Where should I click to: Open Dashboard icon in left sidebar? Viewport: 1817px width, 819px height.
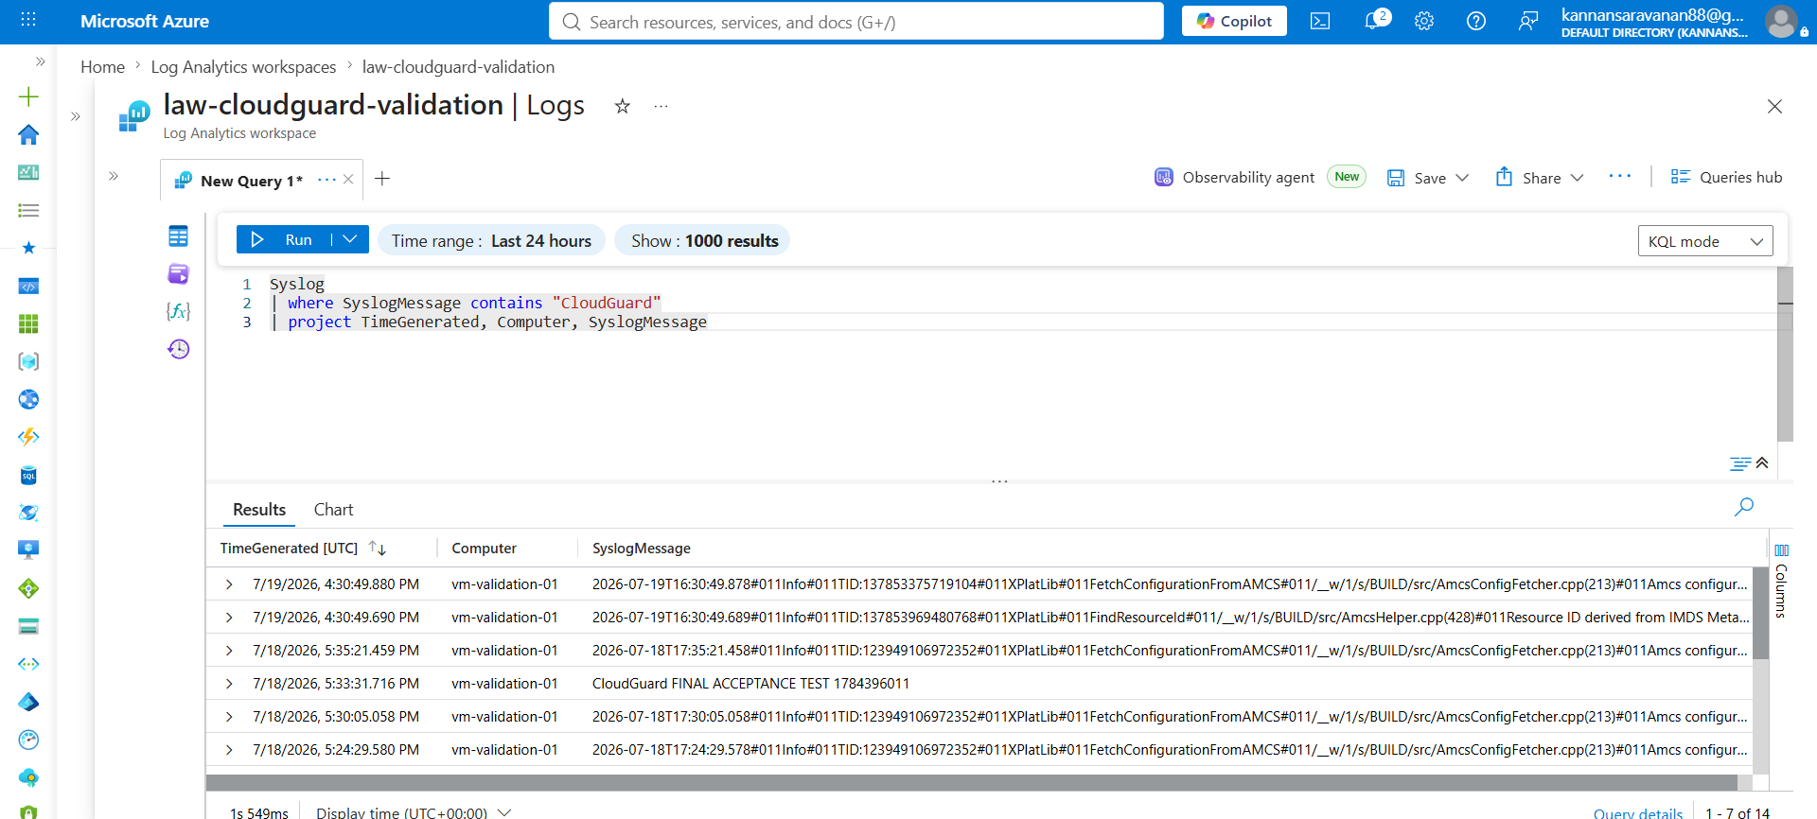coord(28,172)
